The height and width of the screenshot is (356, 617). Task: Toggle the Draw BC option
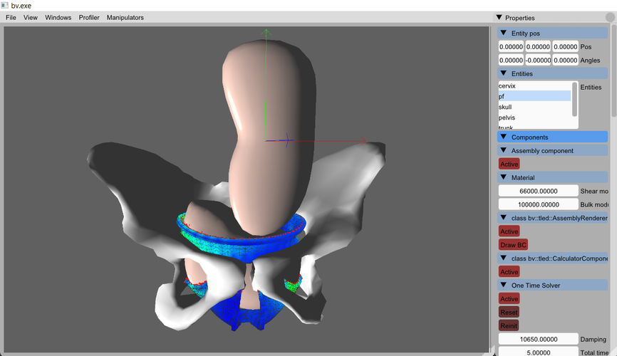coord(513,245)
